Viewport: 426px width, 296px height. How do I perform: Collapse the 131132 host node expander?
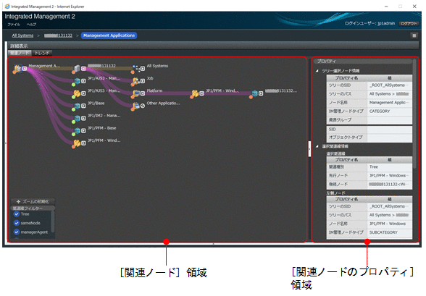(x=84, y=69)
